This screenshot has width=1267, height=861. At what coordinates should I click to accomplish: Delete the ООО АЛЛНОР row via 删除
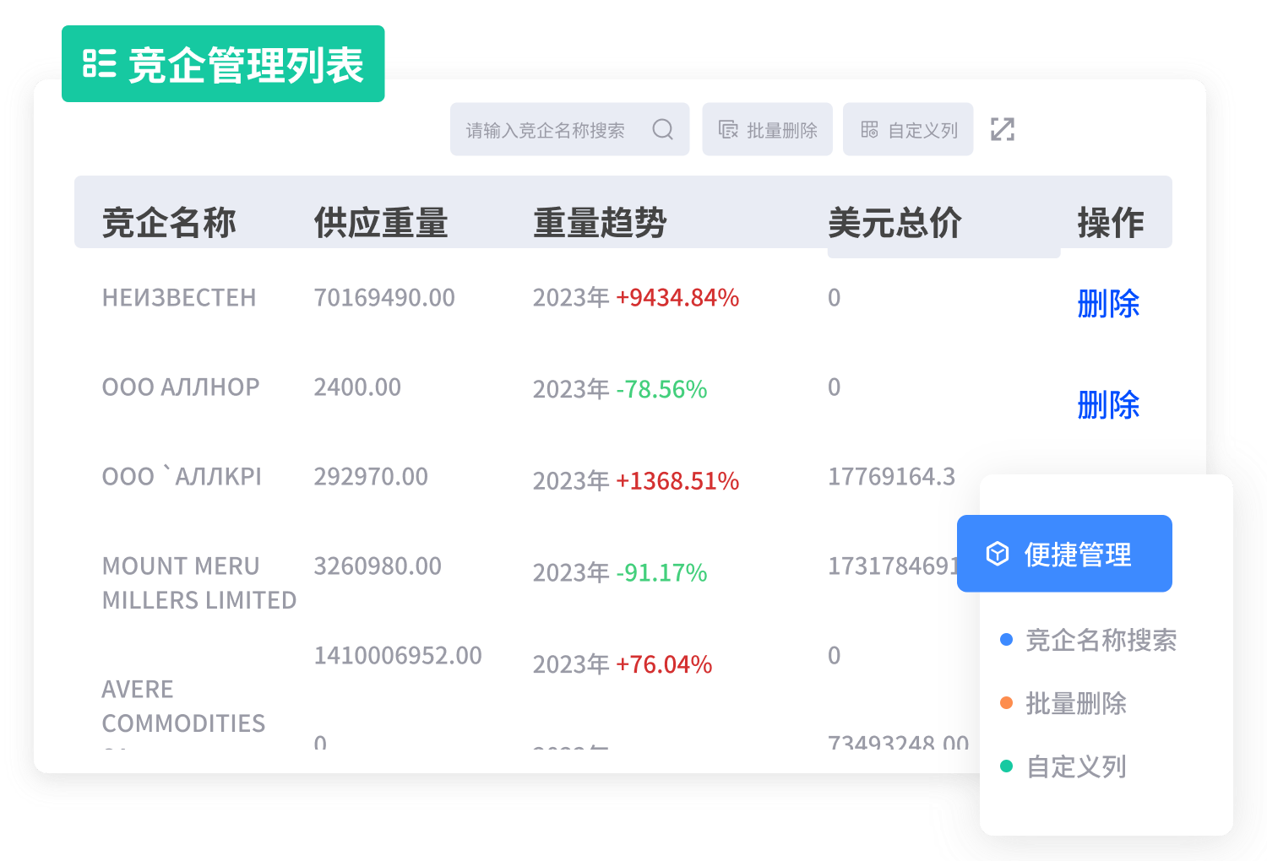coord(1108,404)
